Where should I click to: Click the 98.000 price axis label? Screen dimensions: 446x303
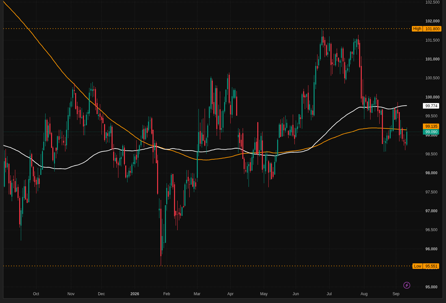(431, 173)
